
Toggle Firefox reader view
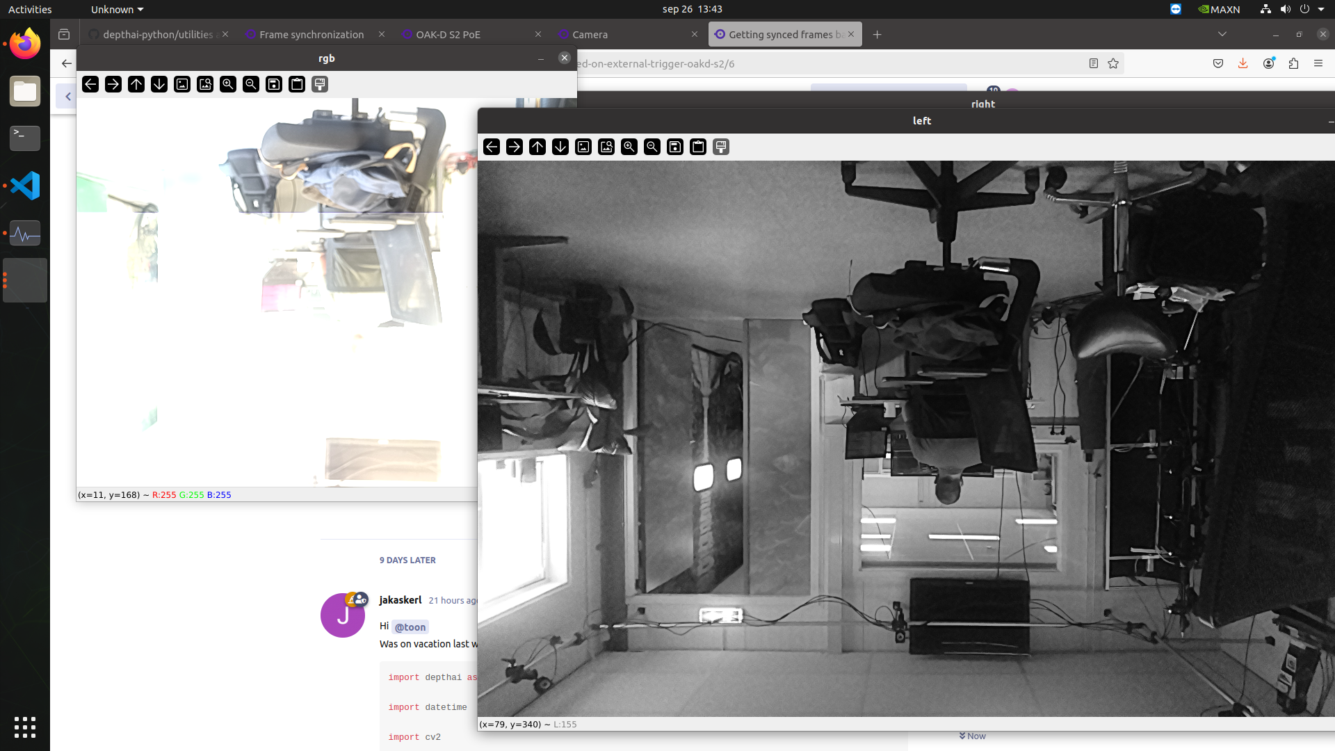click(1093, 63)
